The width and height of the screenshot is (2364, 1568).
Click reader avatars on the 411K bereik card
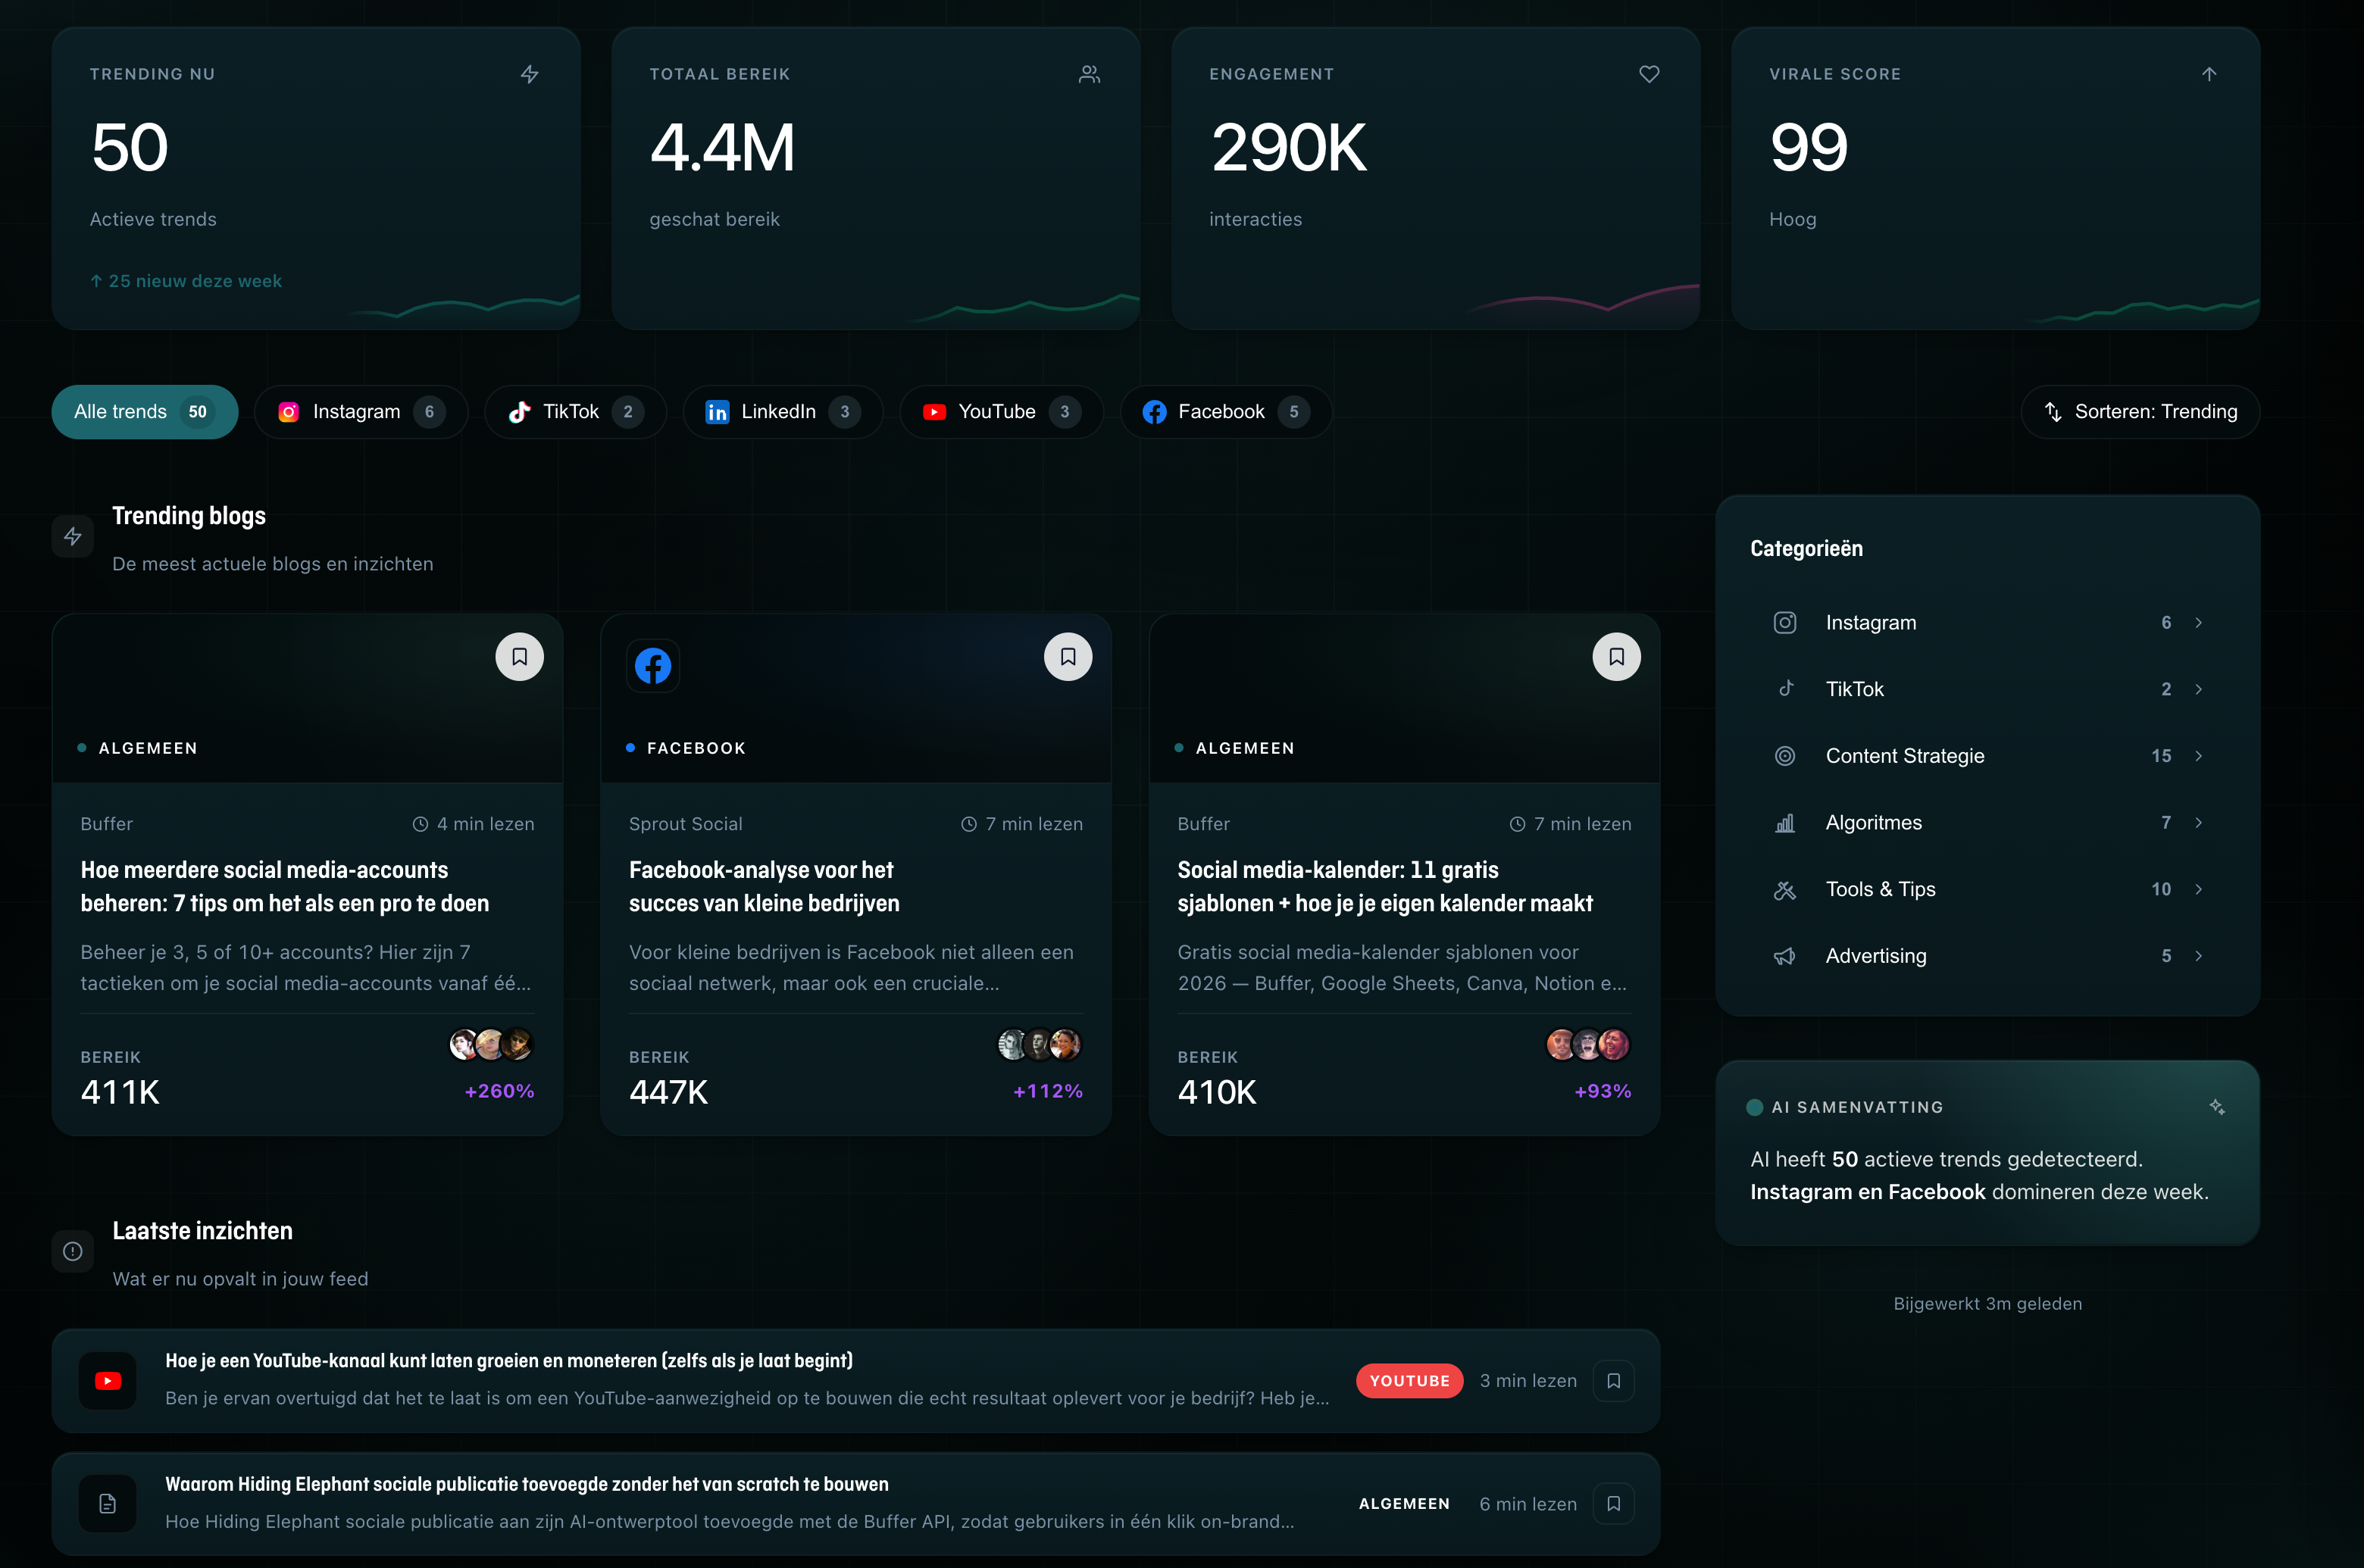click(491, 1044)
